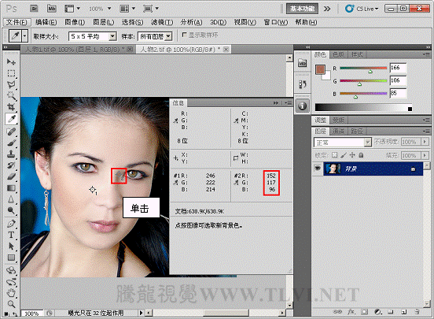
Task: Select the Rectangle shape tool
Action: (11, 258)
